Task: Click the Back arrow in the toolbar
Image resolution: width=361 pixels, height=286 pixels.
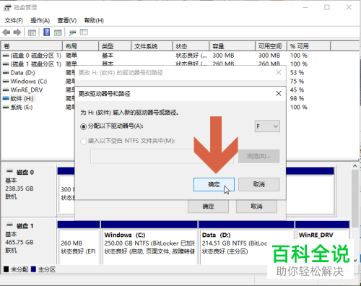Action: click(x=6, y=32)
